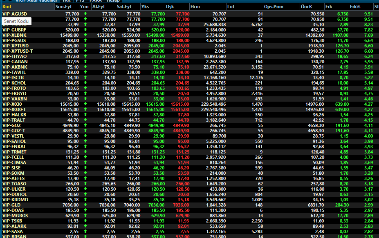This screenshot has height=238, width=379.
Task: Click the up arrow in VIP-GUBRF row
Action: tap(85, 30)
